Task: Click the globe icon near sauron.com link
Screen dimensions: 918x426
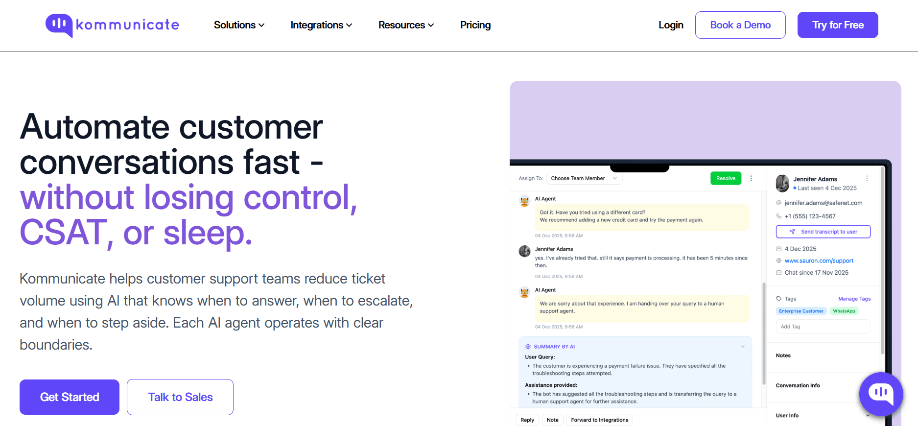Action: pos(778,260)
